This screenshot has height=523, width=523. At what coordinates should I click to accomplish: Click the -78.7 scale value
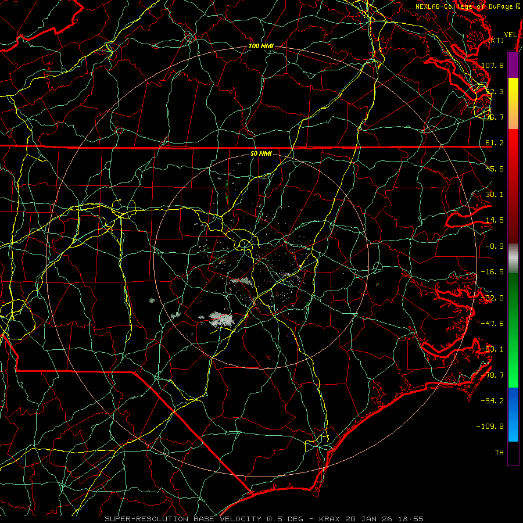point(492,375)
